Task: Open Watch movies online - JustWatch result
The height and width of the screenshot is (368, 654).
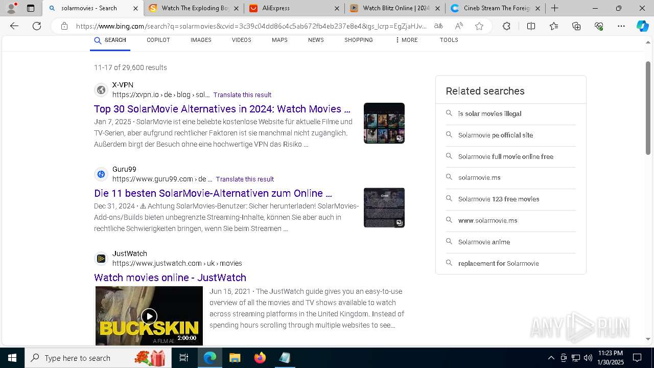Action: (x=170, y=278)
